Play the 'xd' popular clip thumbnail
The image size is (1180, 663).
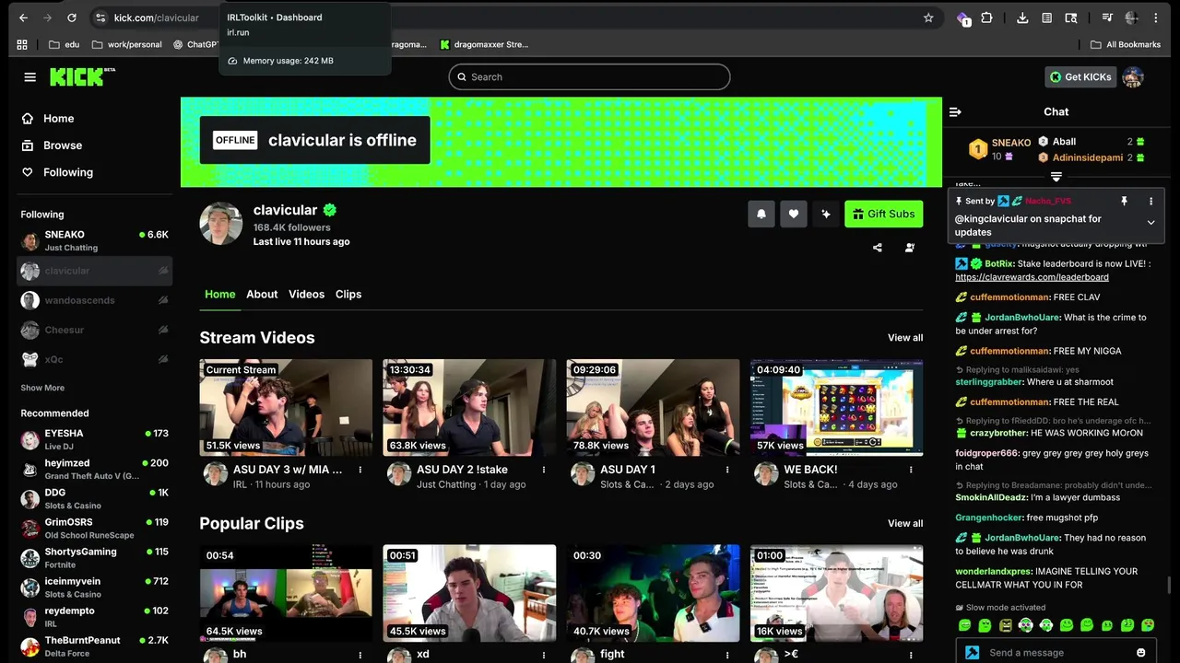point(469,593)
